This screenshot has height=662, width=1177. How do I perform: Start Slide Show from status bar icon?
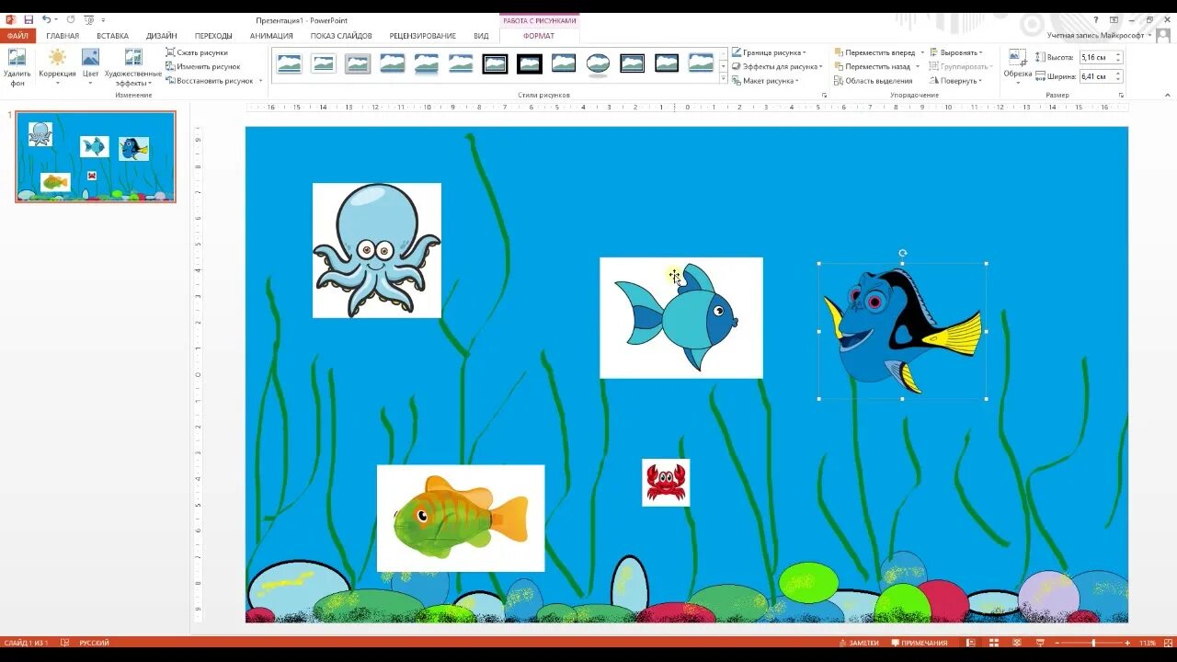click(x=1039, y=643)
